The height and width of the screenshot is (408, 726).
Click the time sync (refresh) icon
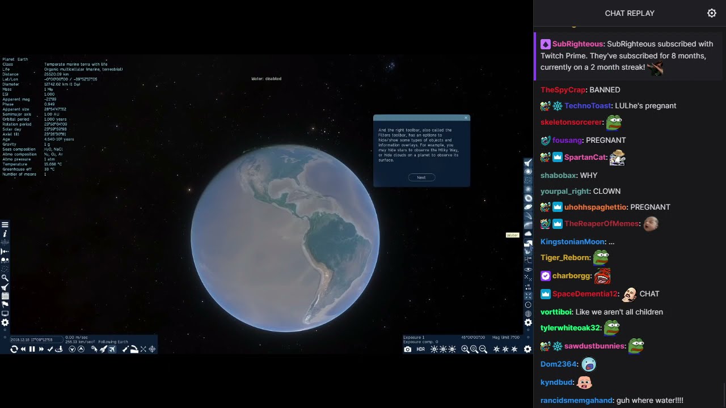[x=14, y=349]
